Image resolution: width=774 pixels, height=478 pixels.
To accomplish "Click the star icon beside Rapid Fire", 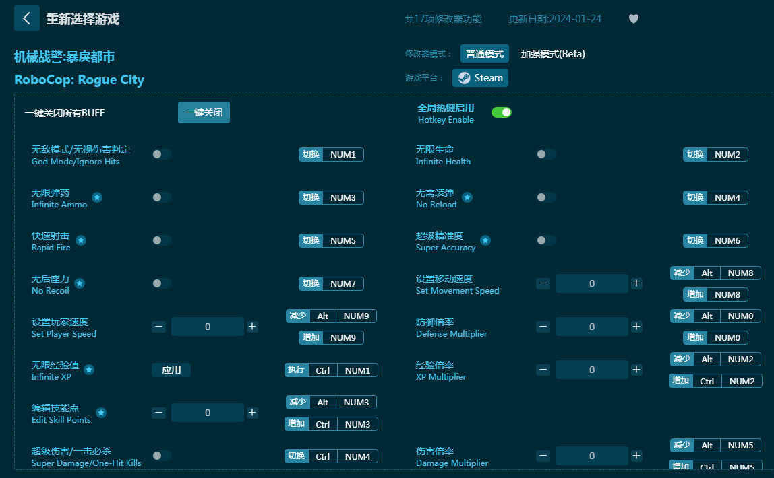I will (x=81, y=240).
